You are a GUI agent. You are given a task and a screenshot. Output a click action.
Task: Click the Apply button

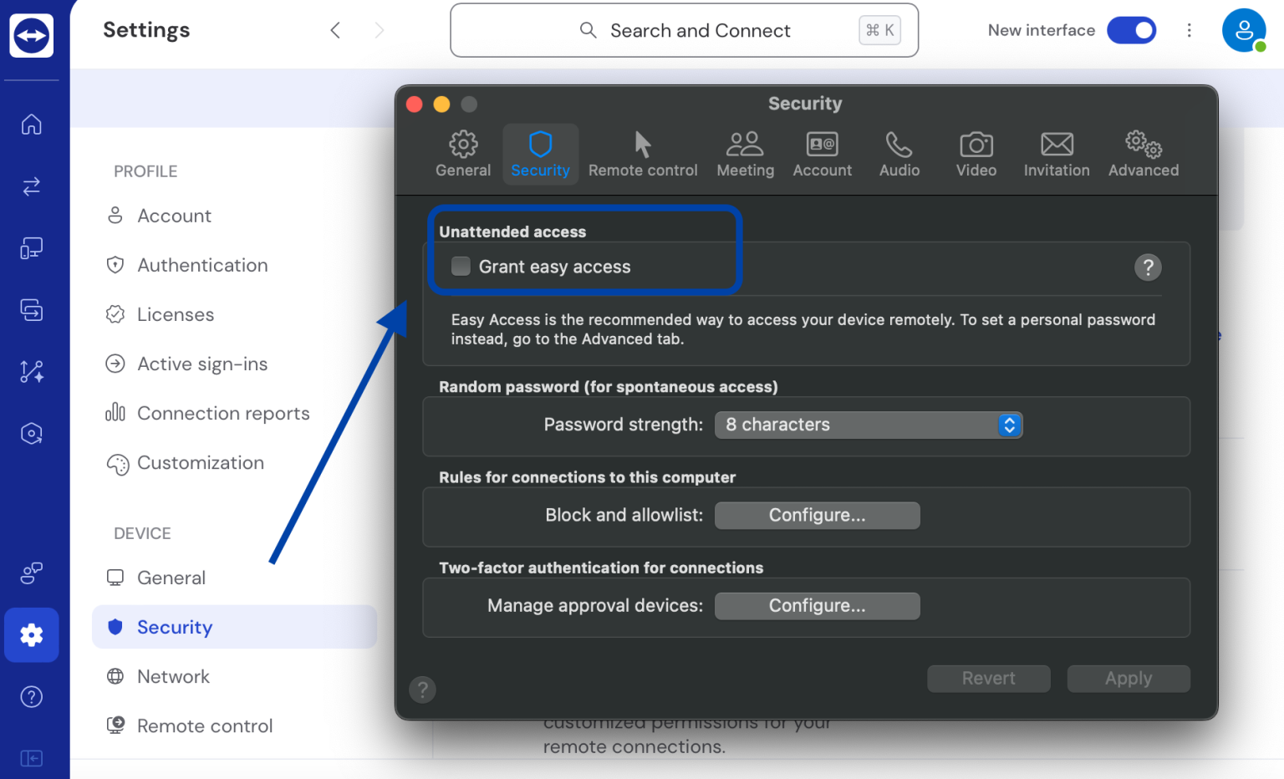click(x=1128, y=678)
